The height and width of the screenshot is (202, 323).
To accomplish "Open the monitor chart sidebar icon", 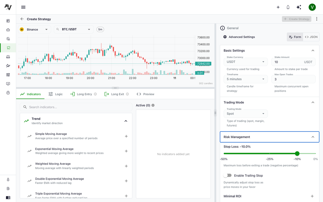I will click(x=8, y=84).
